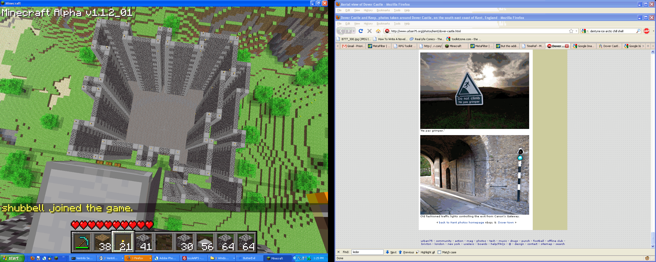Select the pickaxe slot in Minecraft hotbar
The image size is (656, 262).
click(x=82, y=242)
